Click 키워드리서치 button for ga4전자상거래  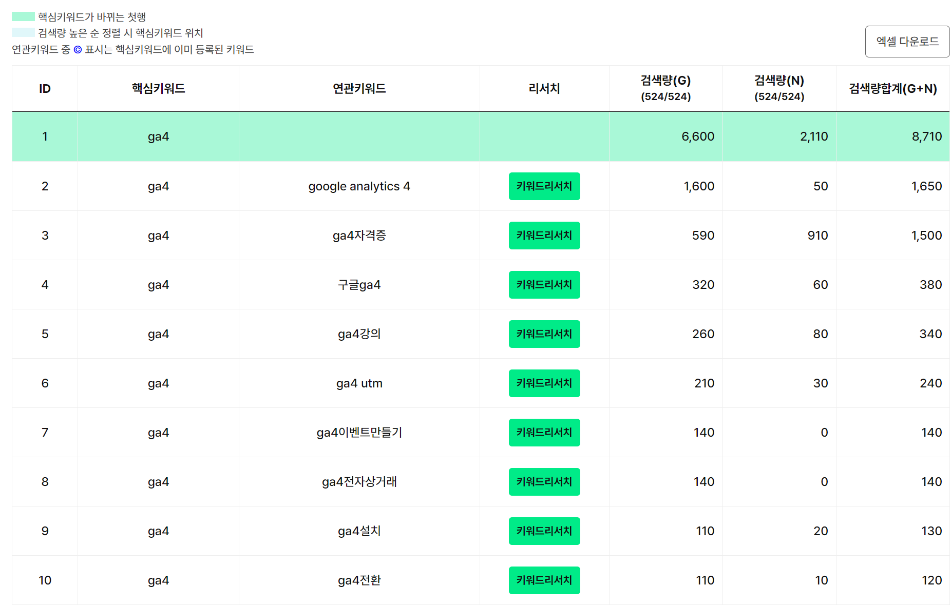(544, 482)
